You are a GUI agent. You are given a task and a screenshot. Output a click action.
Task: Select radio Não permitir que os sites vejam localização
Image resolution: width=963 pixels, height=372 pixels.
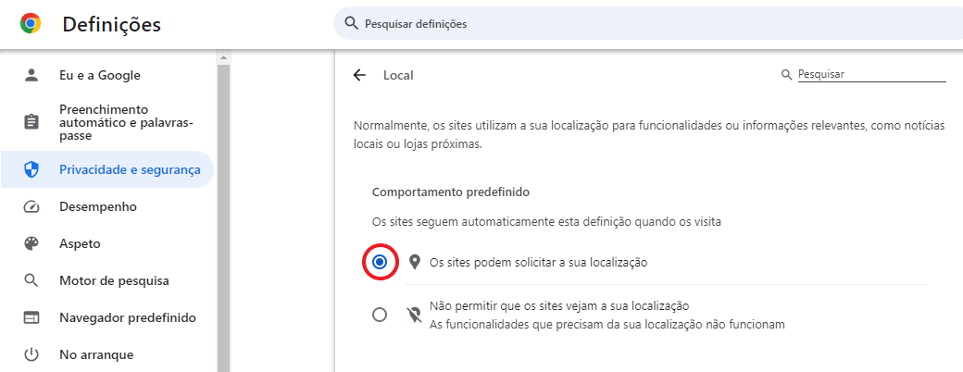click(380, 315)
